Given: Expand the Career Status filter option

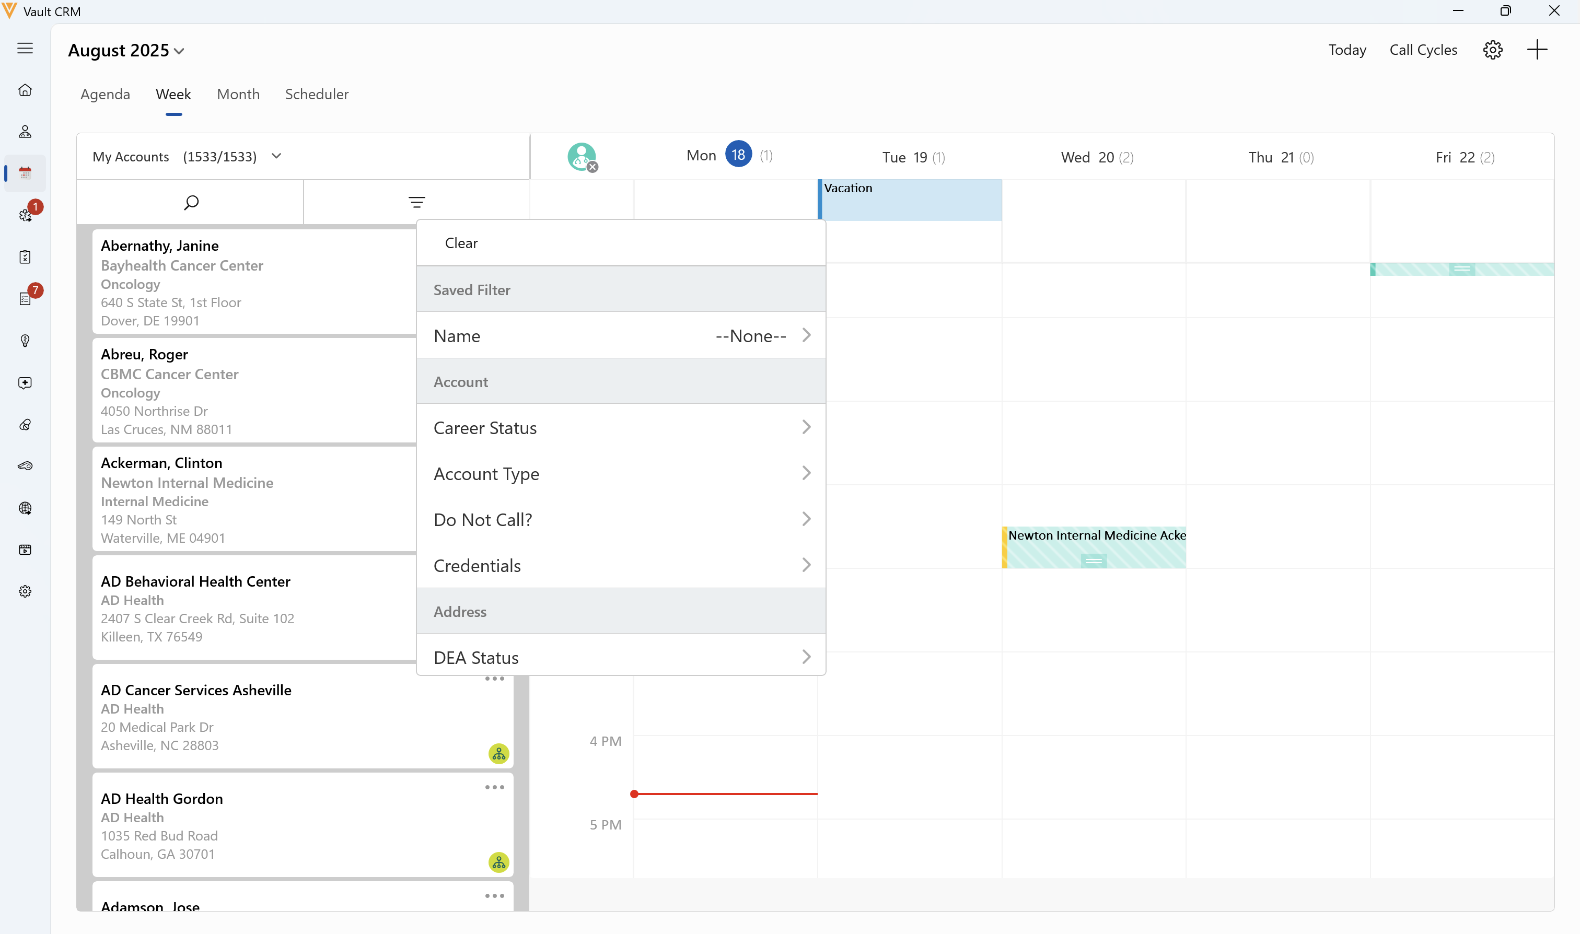Looking at the screenshot, I should coord(621,428).
